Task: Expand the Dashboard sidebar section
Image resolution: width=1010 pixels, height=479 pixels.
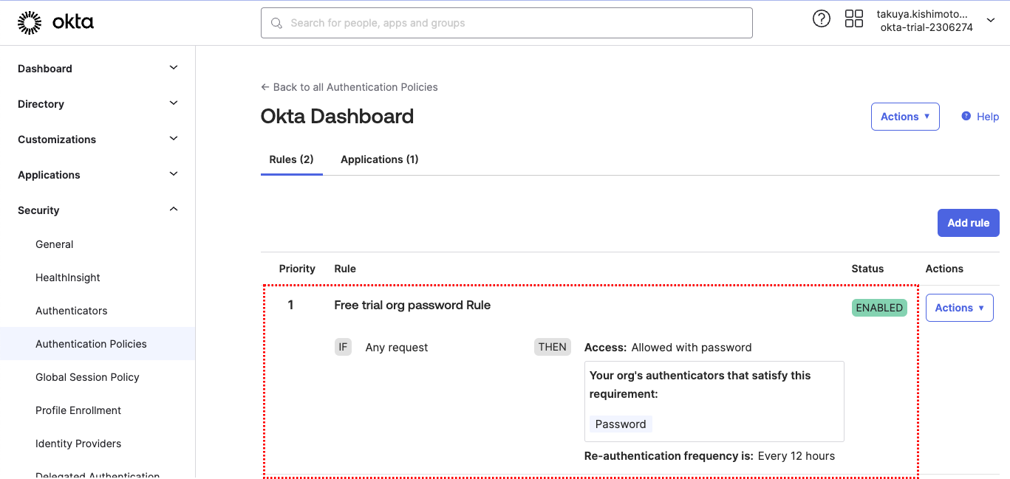Action: pyautogui.click(x=174, y=68)
